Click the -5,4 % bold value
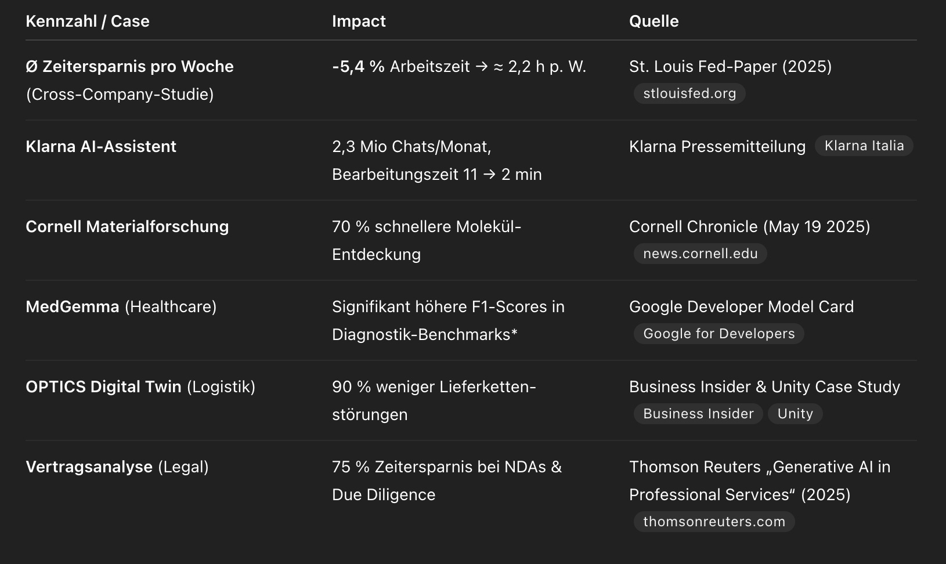Screen dimensions: 946x564 tap(358, 66)
